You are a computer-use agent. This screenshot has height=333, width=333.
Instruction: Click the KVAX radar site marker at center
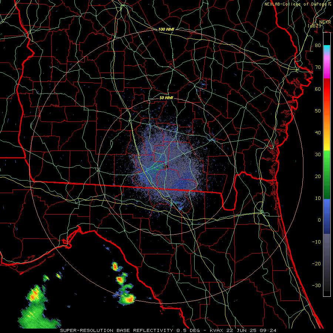[x=166, y=167]
